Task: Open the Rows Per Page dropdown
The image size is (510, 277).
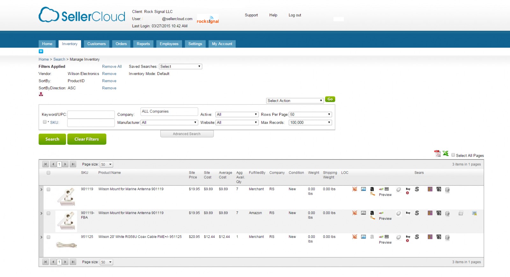Action: [x=310, y=114]
